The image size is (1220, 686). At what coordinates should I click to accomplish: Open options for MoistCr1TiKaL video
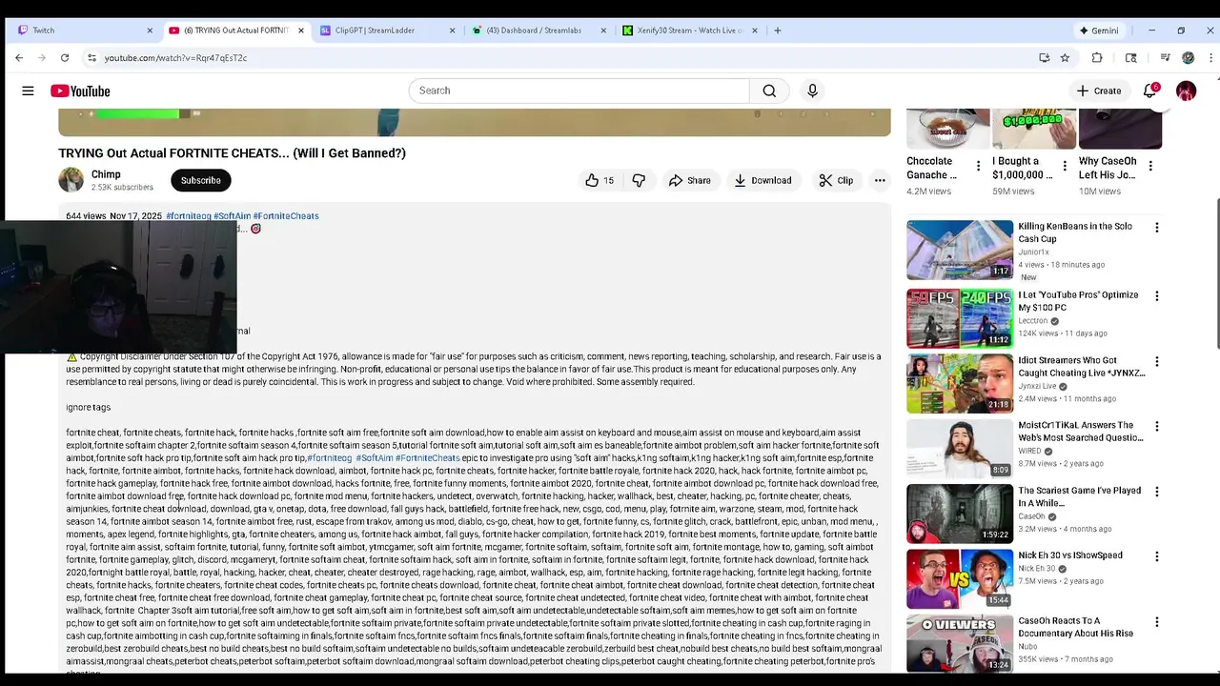click(x=1157, y=427)
